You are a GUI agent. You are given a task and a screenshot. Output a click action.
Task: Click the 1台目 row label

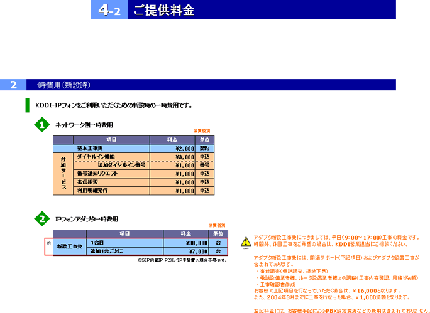tap(97, 243)
